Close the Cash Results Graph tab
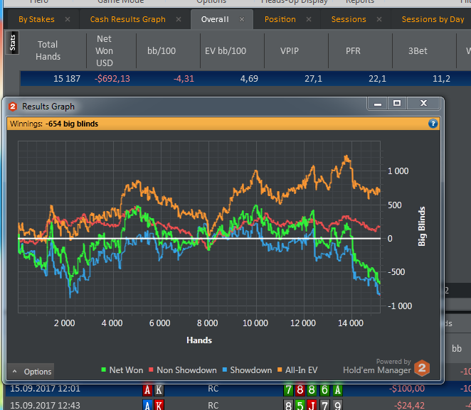This screenshot has height=410, width=471. pyautogui.click(x=179, y=19)
